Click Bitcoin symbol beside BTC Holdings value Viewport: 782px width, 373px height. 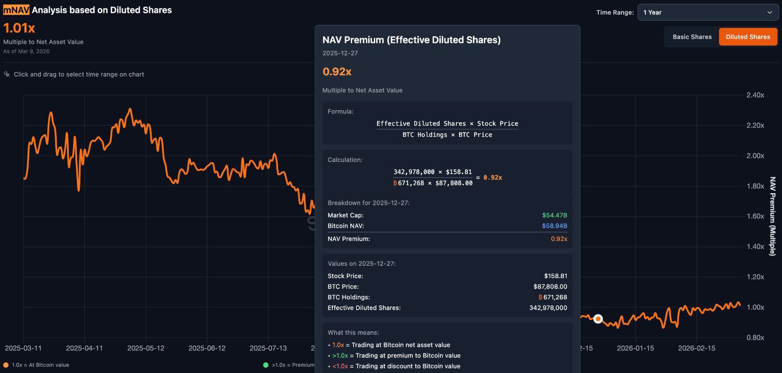pos(540,297)
